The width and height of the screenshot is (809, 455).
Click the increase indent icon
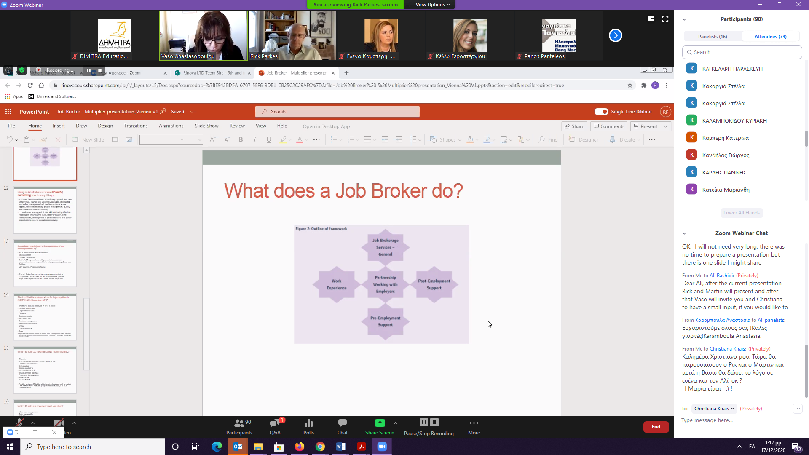point(399,139)
